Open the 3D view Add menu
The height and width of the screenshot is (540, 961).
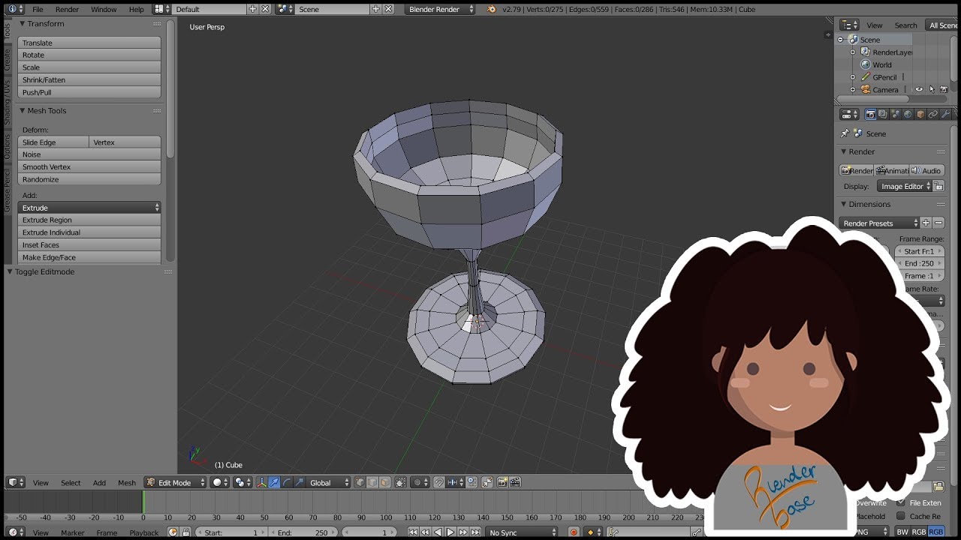click(x=99, y=482)
